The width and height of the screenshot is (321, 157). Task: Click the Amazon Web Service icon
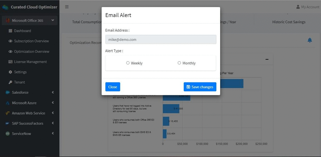[x=8, y=113]
